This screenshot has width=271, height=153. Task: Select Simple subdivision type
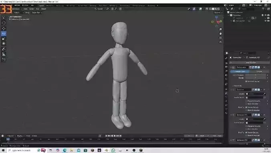[259, 71]
